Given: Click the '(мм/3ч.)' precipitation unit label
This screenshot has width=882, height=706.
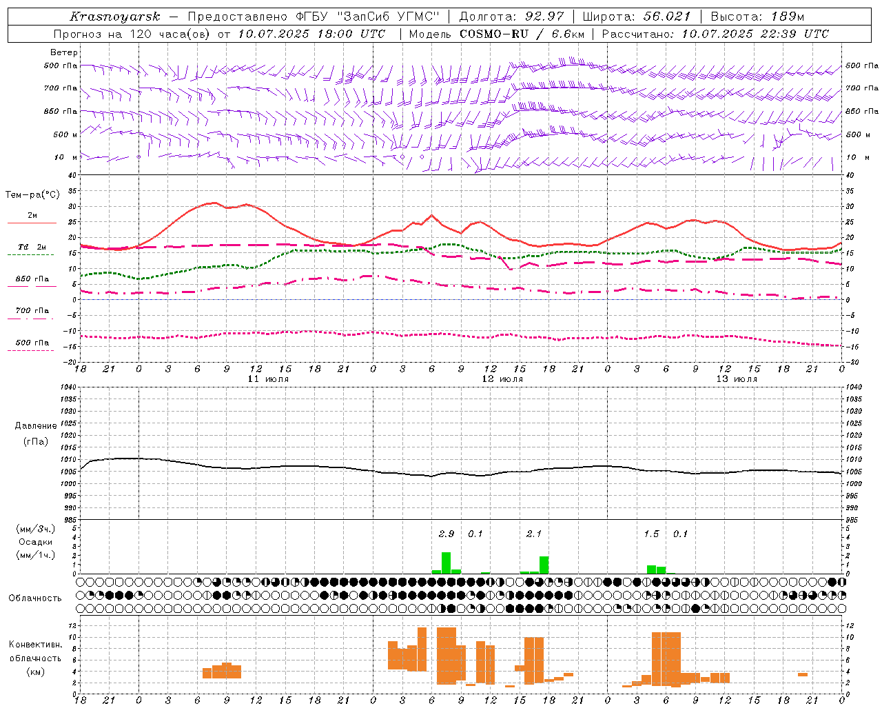Looking at the screenshot, I should tap(36, 529).
